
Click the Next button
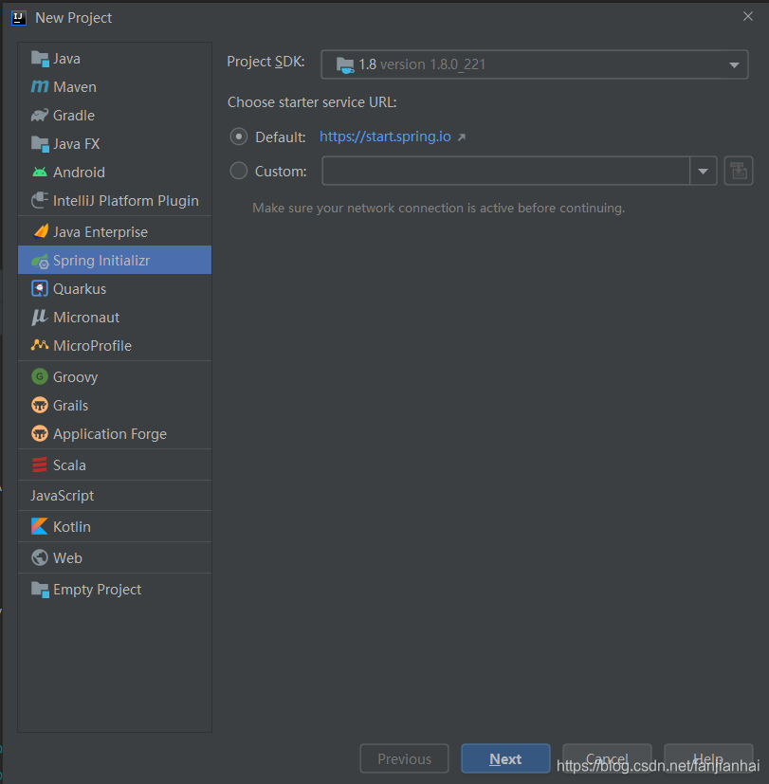click(505, 758)
